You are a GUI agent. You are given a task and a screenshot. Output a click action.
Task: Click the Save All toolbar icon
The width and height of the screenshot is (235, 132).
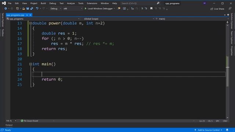32,8
